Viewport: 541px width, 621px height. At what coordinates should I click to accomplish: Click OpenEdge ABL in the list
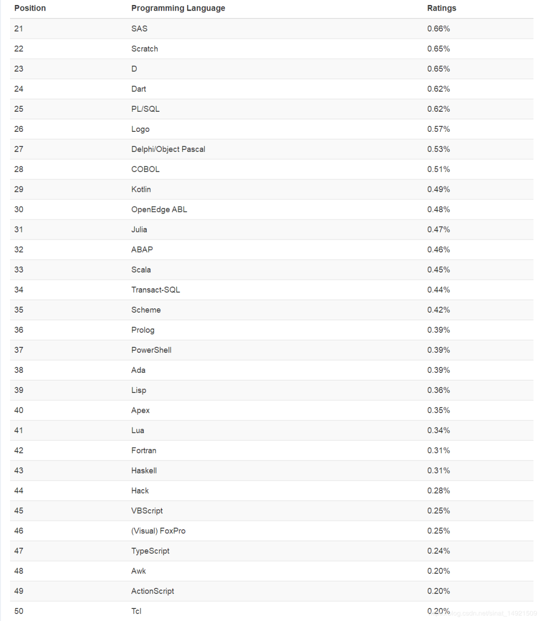(159, 209)
